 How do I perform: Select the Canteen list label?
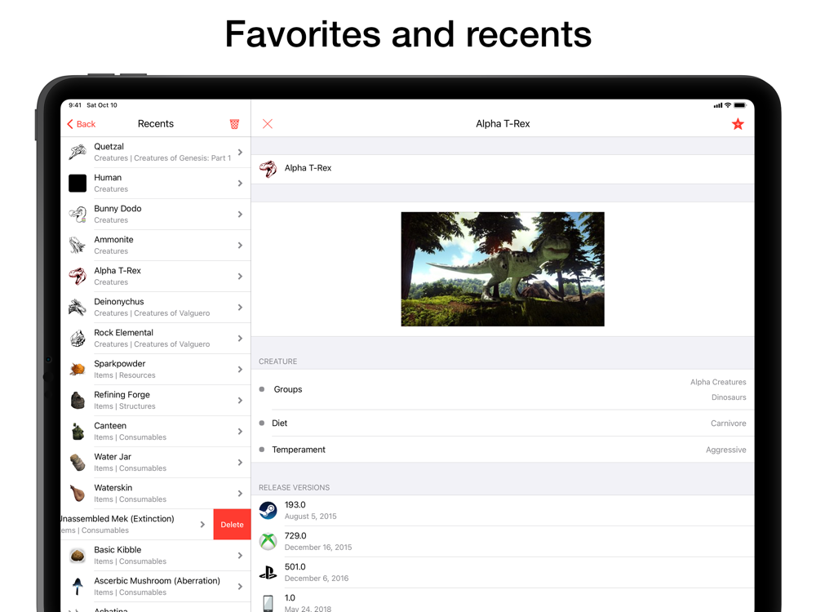[x=110, y=426]
